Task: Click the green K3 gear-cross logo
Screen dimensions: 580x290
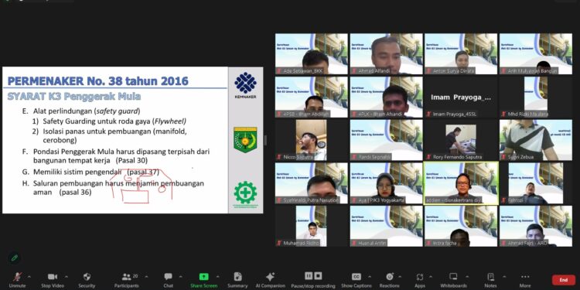Action: point(245,194)
